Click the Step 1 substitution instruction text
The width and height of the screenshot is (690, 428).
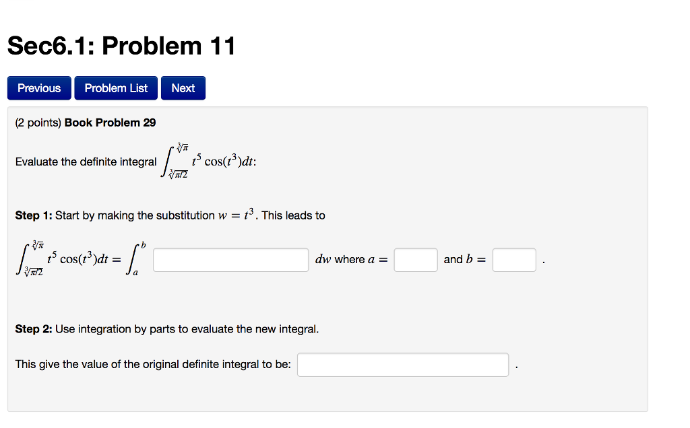pyautogui.click(x=168, y=215)
